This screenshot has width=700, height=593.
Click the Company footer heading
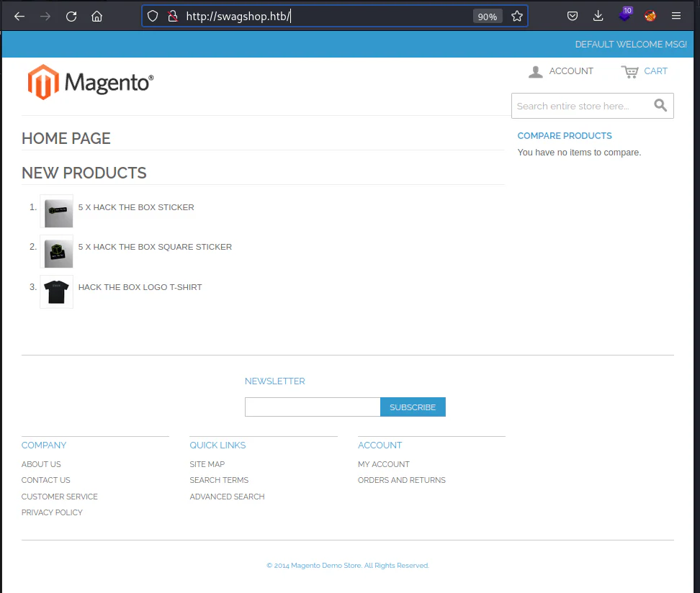pyautogui.click(x=44, y=445)
